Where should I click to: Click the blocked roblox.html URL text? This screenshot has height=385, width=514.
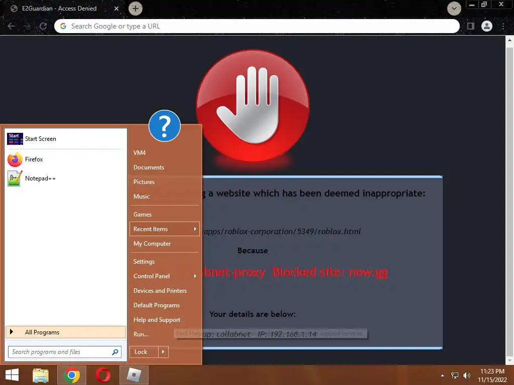click(x=282, y=232)
